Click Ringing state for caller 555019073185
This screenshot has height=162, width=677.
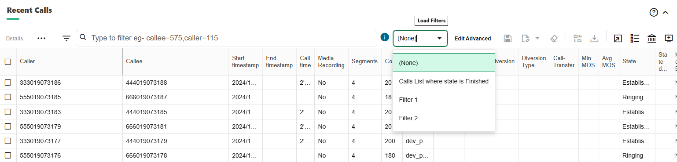tap(637, 97)
